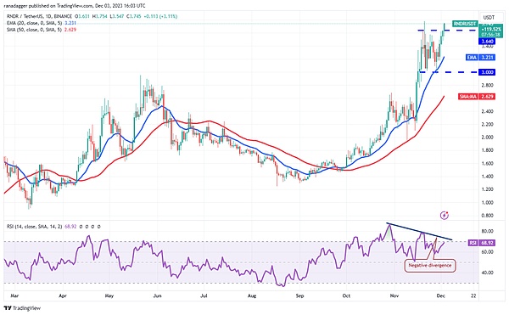Click the Sep label on the time axis
509x315 pixels.
pyautogui.click(x=299, y=295)
